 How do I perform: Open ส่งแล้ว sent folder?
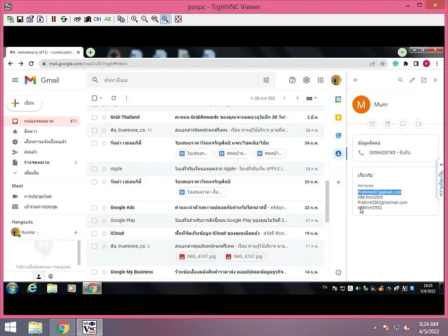[x=43, y=152]
